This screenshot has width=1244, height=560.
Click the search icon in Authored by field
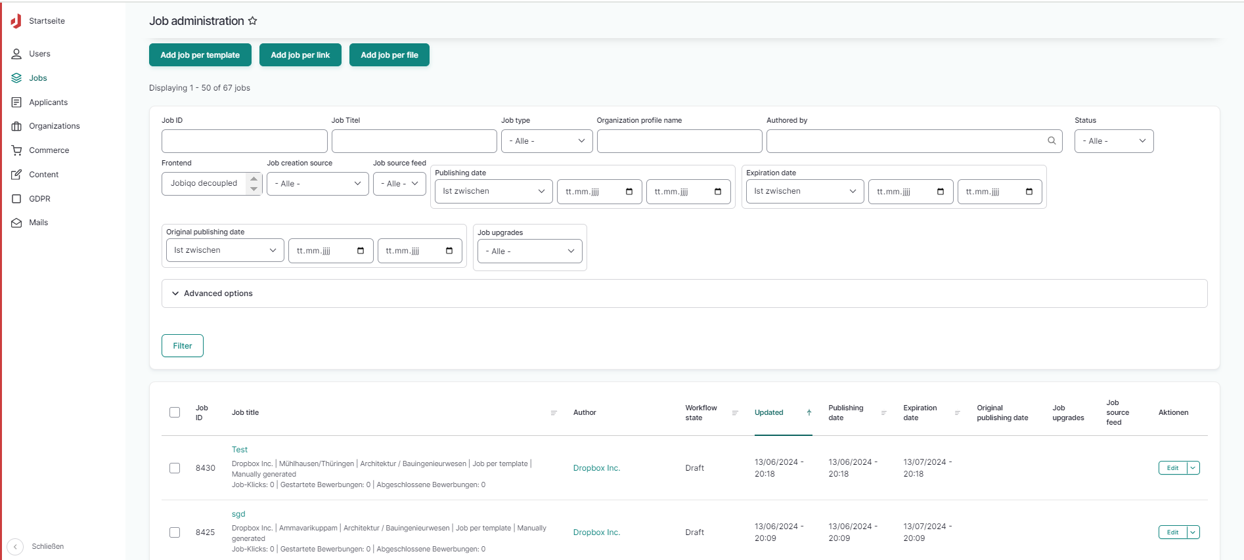coord(1052,140)
